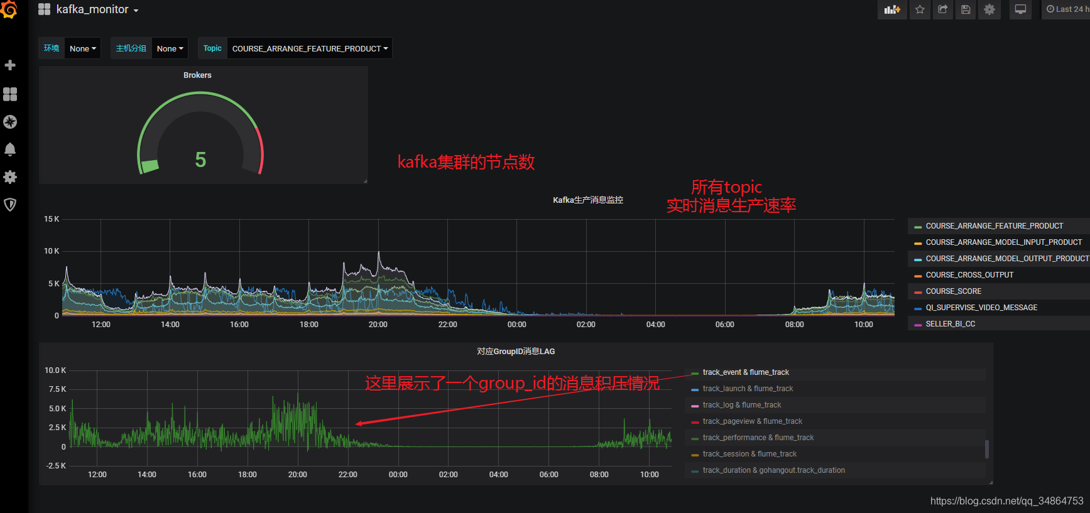Open the Explore compass icon
The image size is (1090, 513).
[10, 122]
